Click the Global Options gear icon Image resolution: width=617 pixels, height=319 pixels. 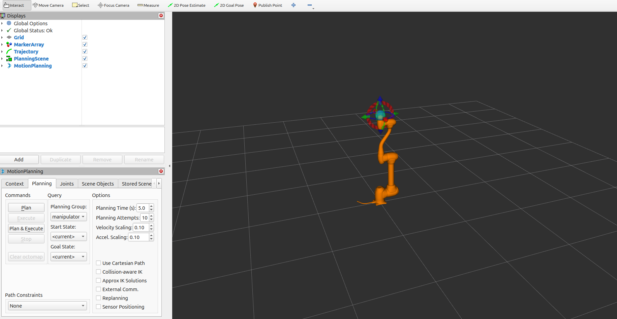pyautogui.click(x=9, y=23)
